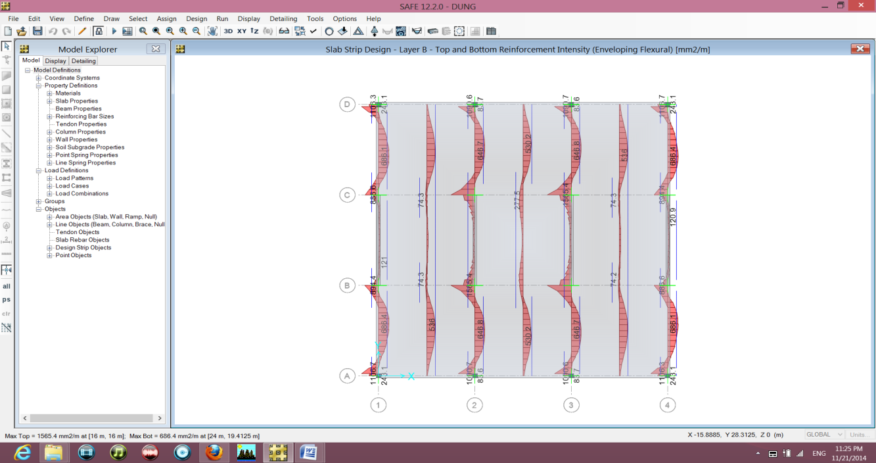The image size is (876, 463).
Task: Open Microsoft Word from the taskbar
Action: pos(308,452)
